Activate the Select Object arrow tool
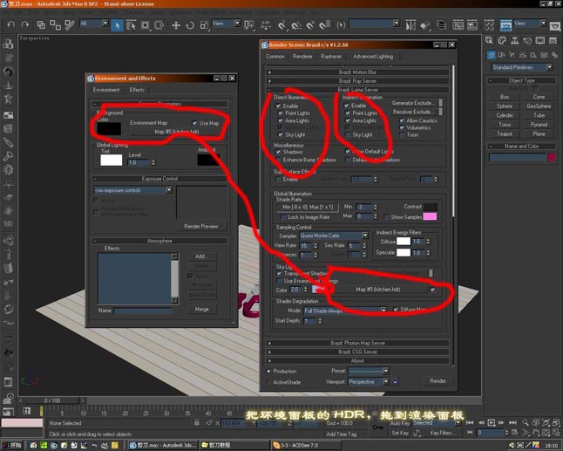The width and height of the screenshot is (563, 451). (x=117, y=24)
